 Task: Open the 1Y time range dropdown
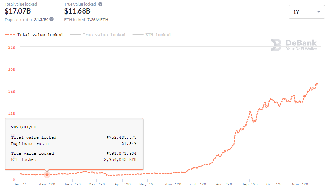pos(306,12)
